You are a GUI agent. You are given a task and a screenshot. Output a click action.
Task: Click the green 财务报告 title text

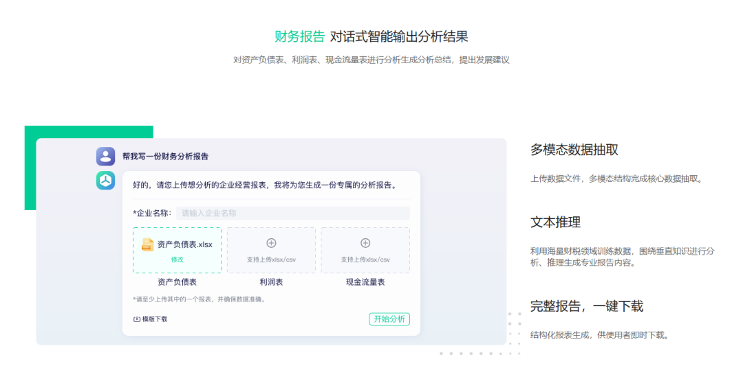click(x=299, y=37)
